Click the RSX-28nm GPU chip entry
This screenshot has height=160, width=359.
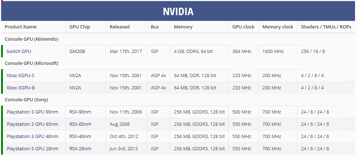pyautogui.click(x=80, y=148)
